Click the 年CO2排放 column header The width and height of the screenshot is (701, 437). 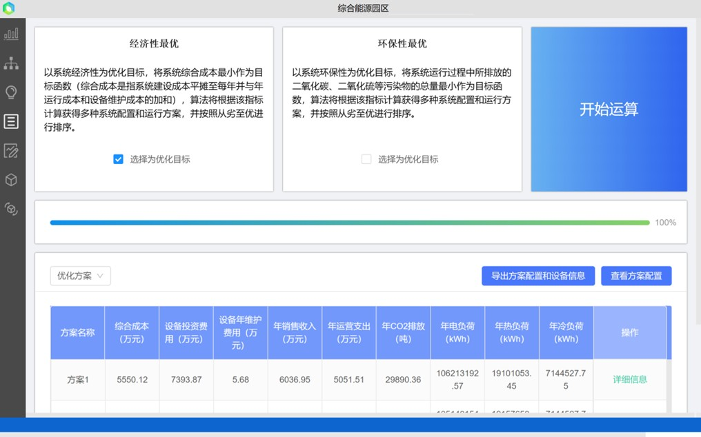point(403,332)
